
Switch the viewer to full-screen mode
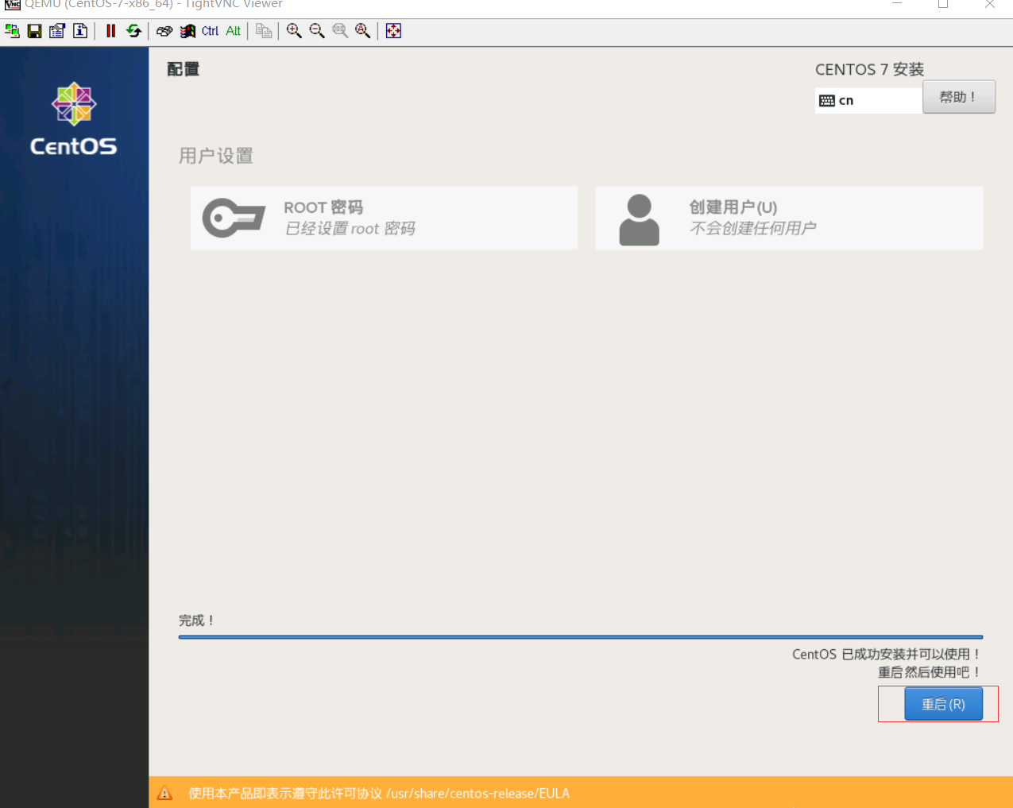click(x=392, y=30)
